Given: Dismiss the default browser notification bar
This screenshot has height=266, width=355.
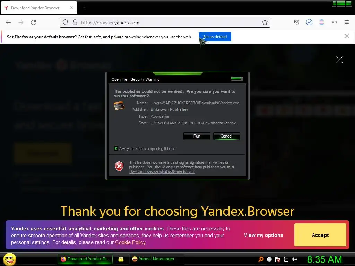Looking at the screenshot, I should click(346, 36).
